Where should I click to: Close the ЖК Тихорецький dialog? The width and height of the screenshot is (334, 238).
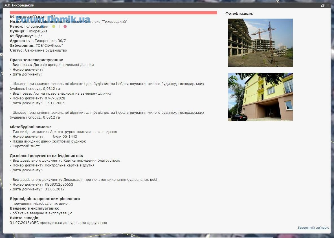pos(328,5)
